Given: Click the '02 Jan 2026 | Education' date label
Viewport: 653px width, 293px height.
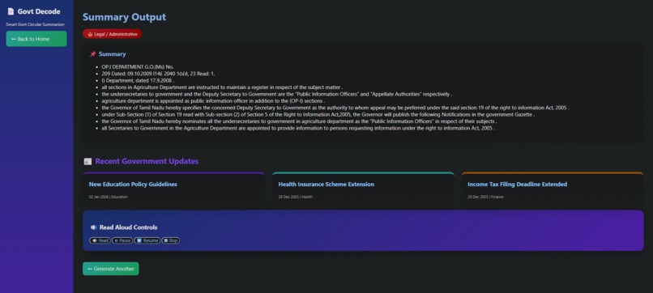Looking at the screenshot, I should tap(109, 197).
